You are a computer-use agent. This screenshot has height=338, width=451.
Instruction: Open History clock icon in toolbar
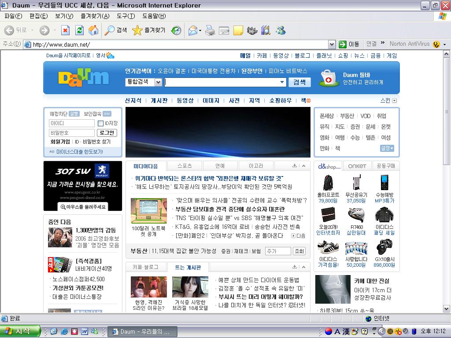click(x=176, y=30)
